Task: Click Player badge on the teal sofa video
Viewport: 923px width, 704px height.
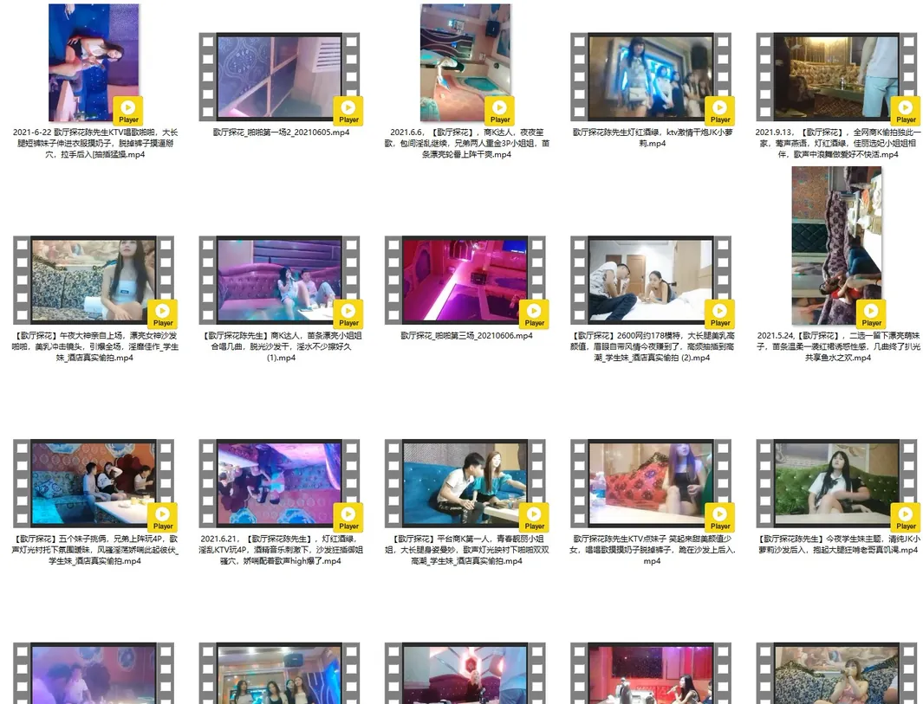Action: (534, 517)
